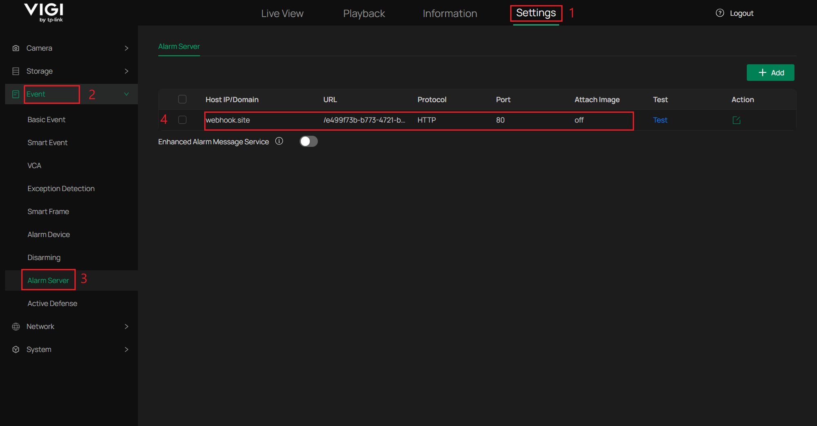Click the port value 80
Screen dimensions: 817x426
(500, 120)
